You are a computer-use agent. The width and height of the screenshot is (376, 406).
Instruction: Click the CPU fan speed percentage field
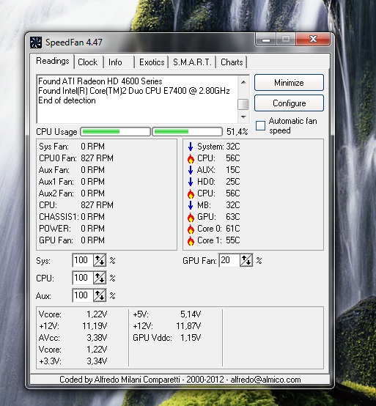coord(83,278)
